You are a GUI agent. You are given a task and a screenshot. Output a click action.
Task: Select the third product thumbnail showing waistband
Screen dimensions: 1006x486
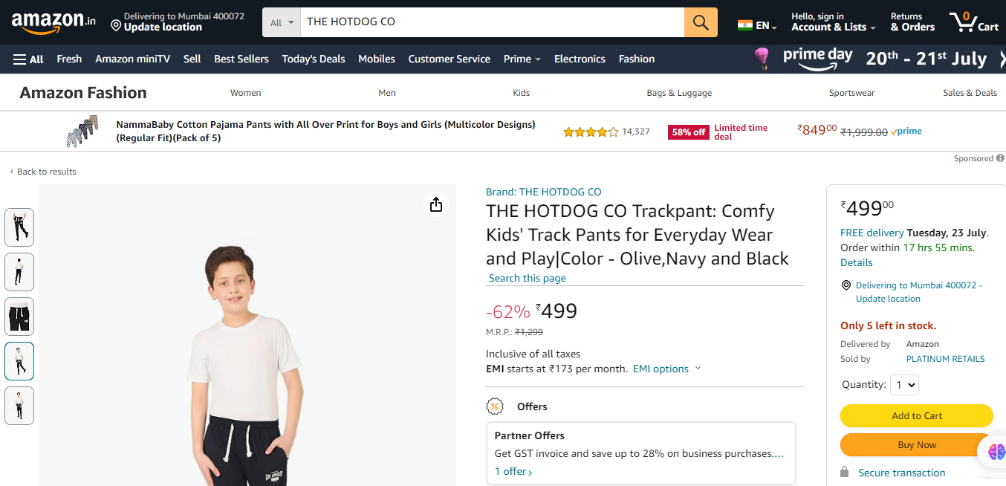click(x=19, y=317)
